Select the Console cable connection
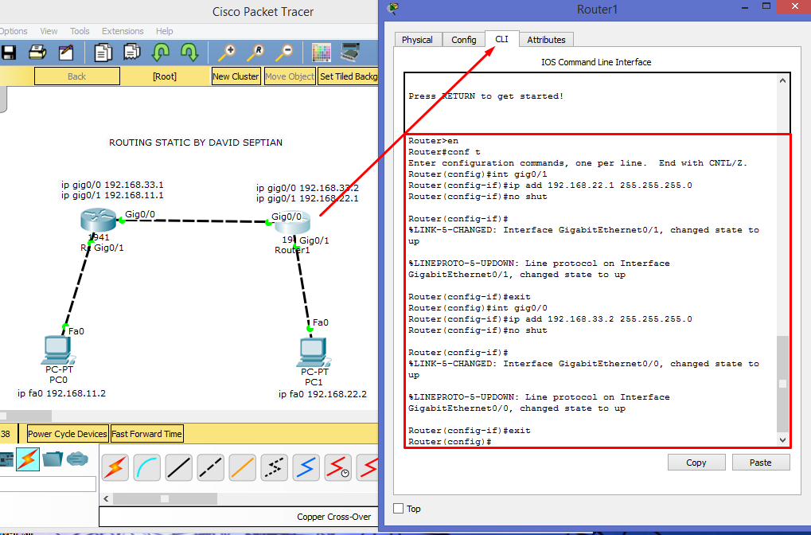This screenshot has height=535, width=811. click(146, 467)
